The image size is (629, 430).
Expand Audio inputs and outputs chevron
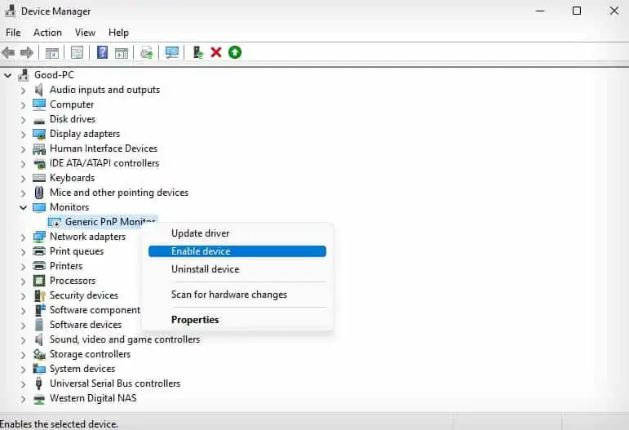click(24, 91)
